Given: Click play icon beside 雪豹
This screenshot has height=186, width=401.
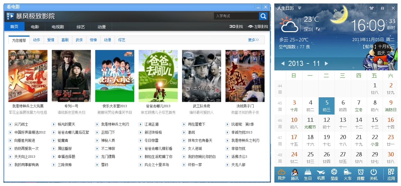Looking at the screenshot, I should coord(97,165).
